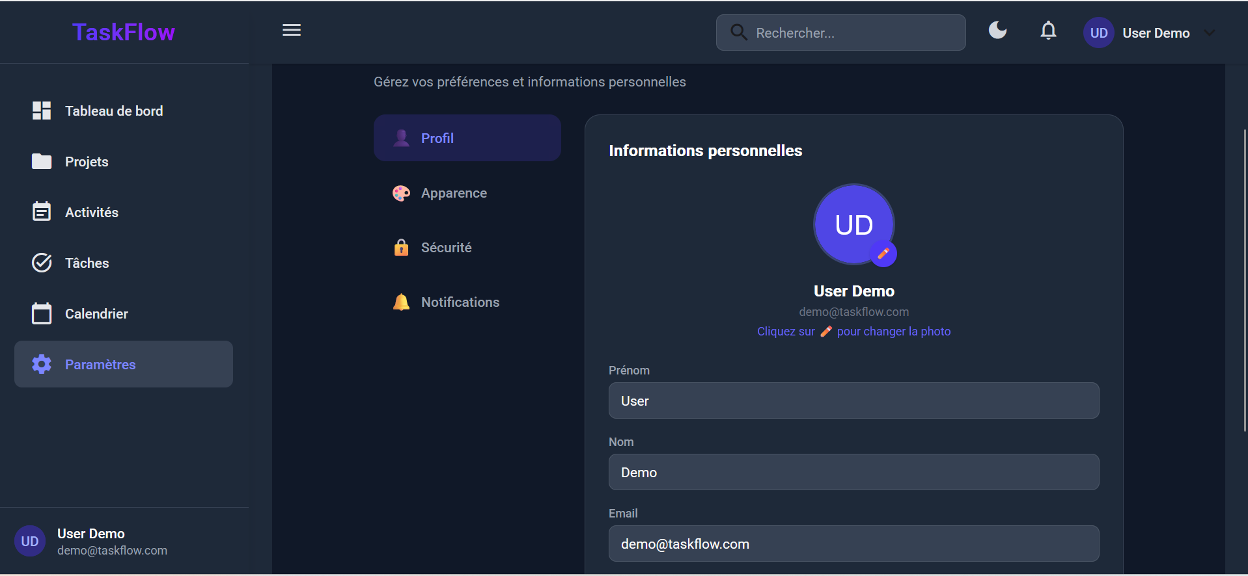1248x576 pixels.
Task: Go to Projets folder icon
Action: tap(42, 161)
